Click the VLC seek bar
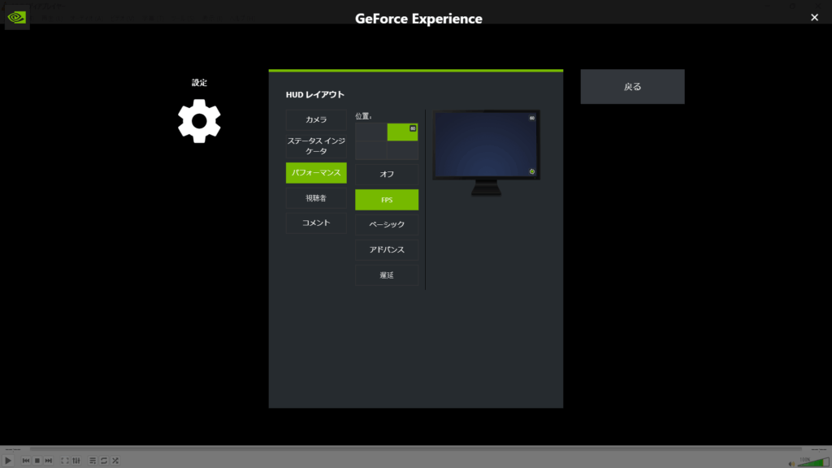 point(415,449)
